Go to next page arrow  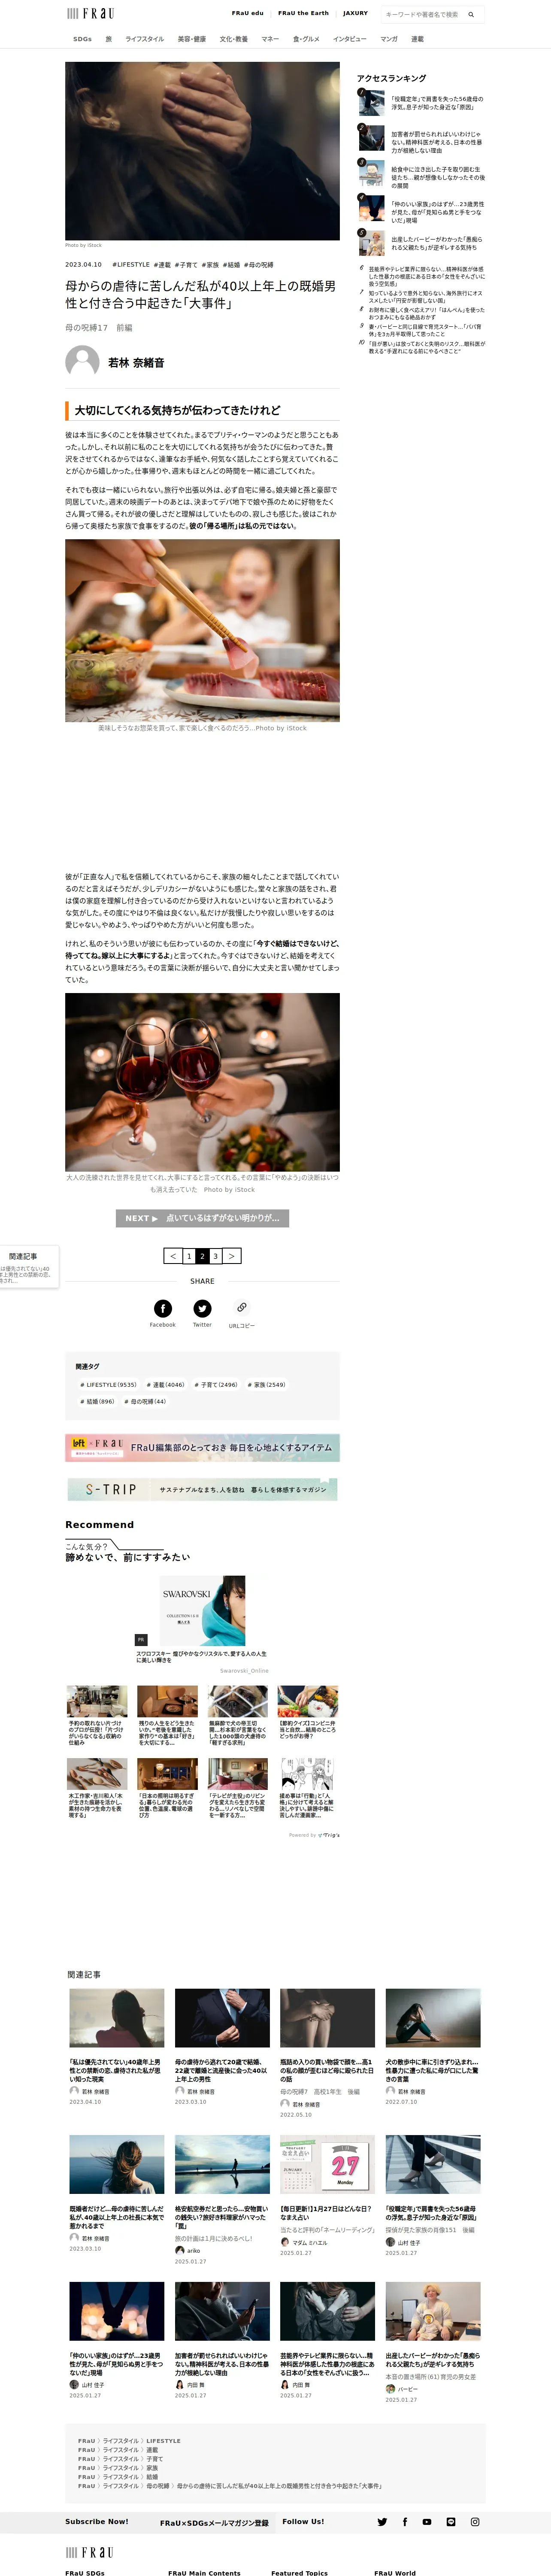pyautogui.click(x=232, y=1256)
